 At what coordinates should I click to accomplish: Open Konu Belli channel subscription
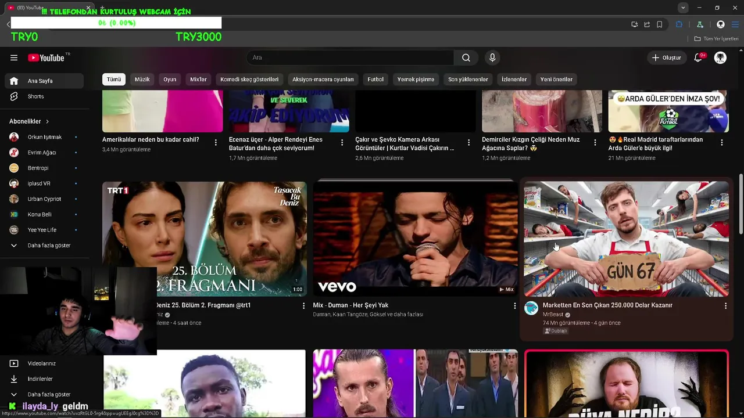click(x=44, y=214)
